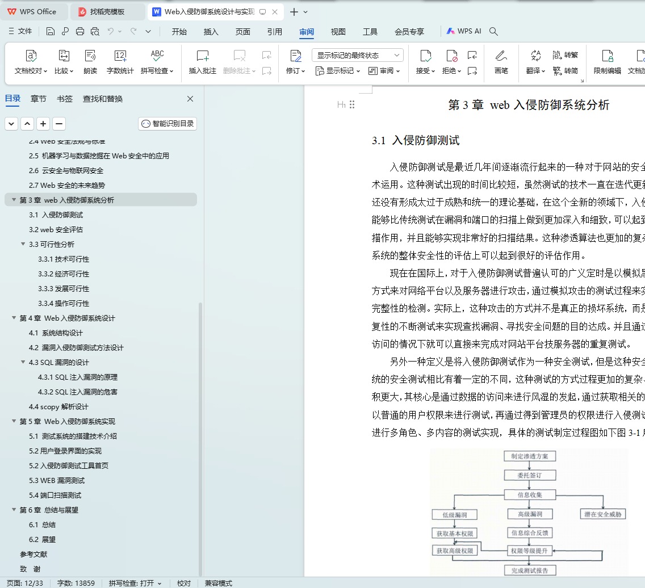
Task: Switch to the 引用 ribbon tab
Action: [274, 32]
